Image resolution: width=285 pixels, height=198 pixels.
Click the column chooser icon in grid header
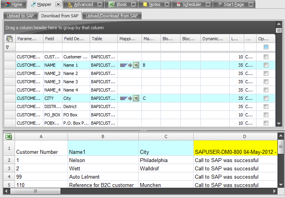coord(9,39)
